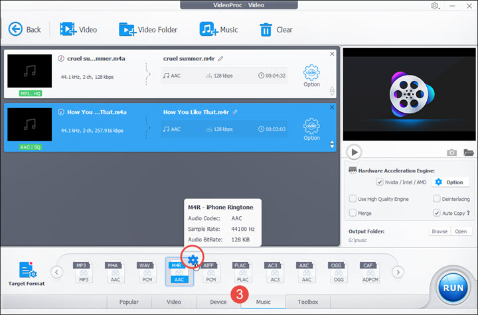Add a video with the Video button
Viewport: 478px width, 315px height.
point(78,30)
